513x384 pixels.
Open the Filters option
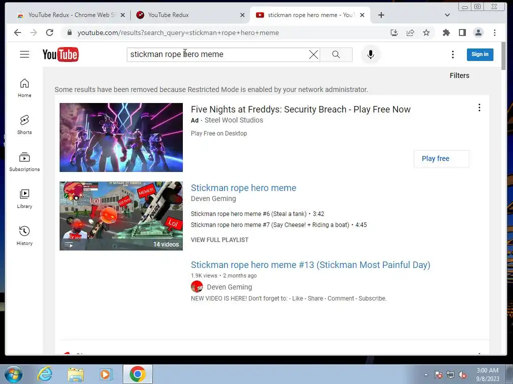(459, 75)
